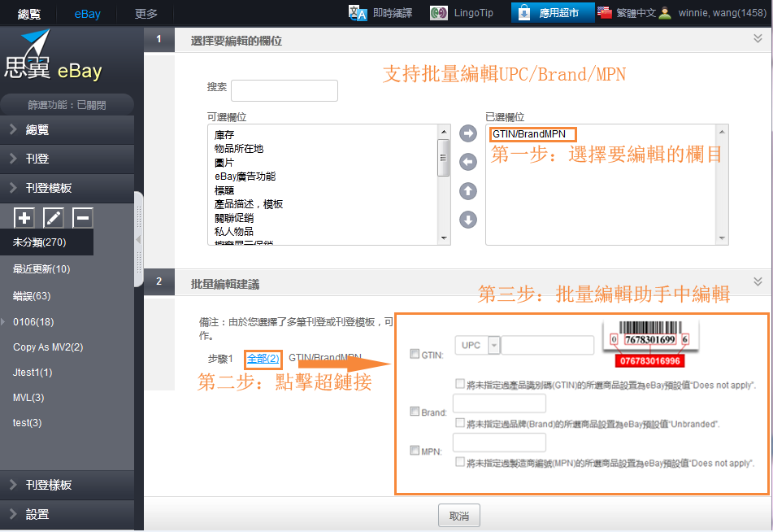Click the remove folder minus icon
The height and width of the screenshot is (532, 773).
tap(82, 218)
